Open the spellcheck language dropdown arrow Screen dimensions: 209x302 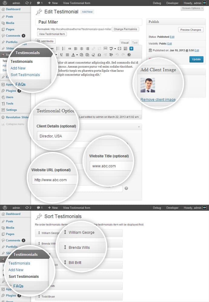[115, 49]
